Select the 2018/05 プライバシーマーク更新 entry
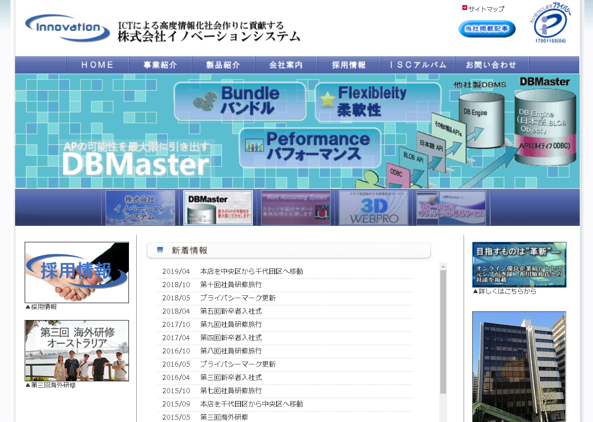This screenshot has width=593, height=422. (x=238, y=298)
